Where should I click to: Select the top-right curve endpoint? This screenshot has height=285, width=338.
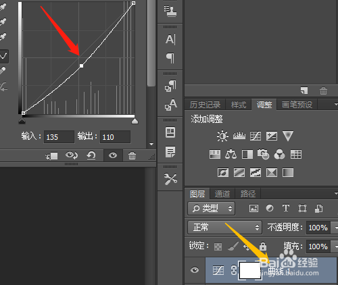point(133,3)
